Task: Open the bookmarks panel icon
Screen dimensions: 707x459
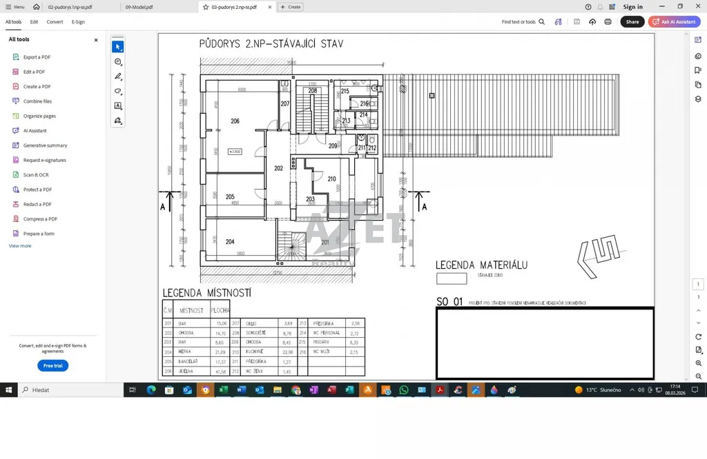Action: (698, 70)
